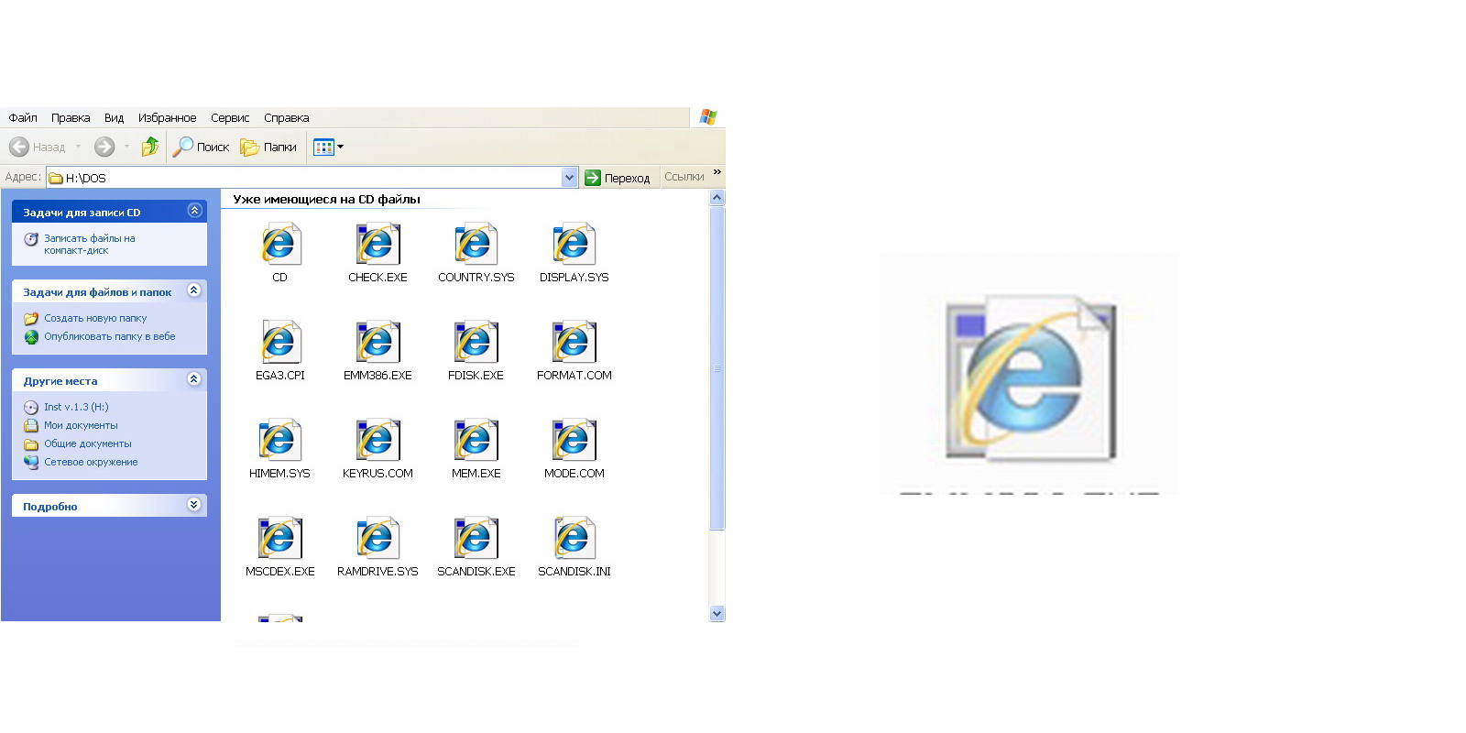
Task: Open 'Inst v.1.3 (H:)' drive link
Action: click(x=76, y=407)
